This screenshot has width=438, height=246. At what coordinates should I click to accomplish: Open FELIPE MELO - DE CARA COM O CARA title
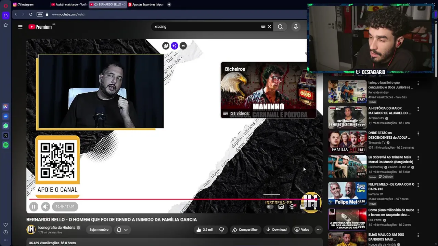(391, 187)
